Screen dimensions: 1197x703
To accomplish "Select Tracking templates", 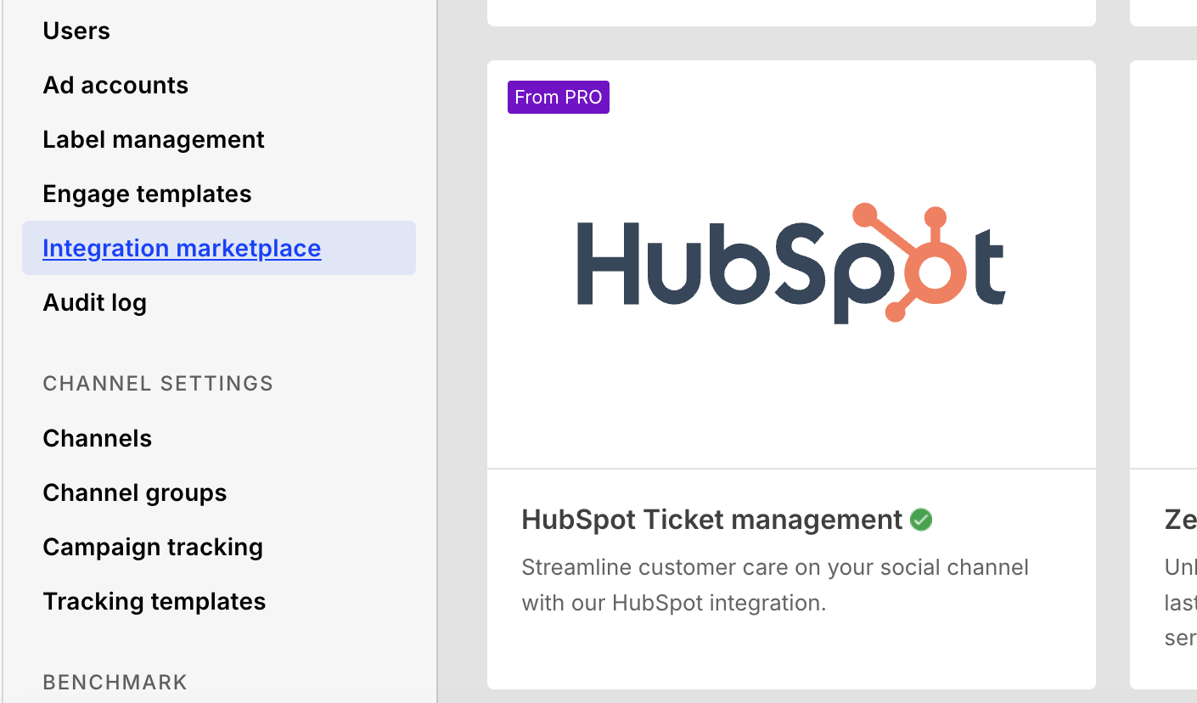I will (x=155, y=601).
